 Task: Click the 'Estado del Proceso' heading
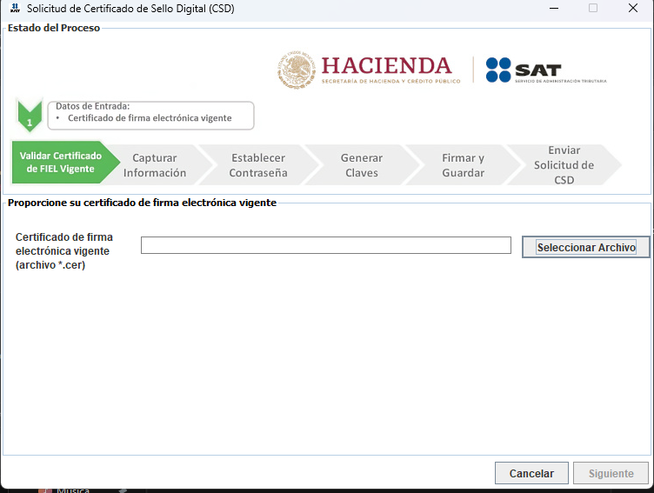[54, 28]
